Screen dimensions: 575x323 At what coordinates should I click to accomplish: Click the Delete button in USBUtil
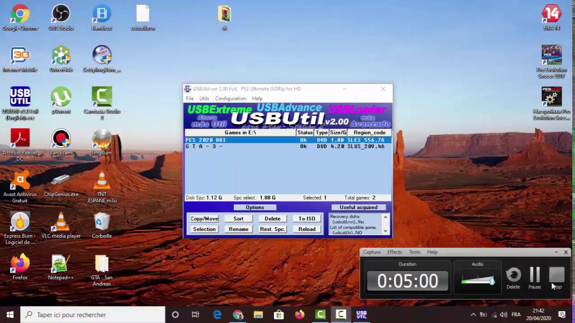click(273, 218)
